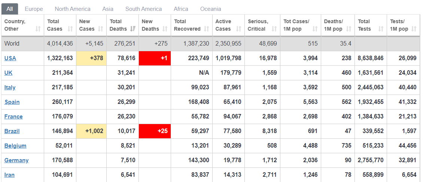The height and width of the screenshot is (182, 423).
Task: Switch to the Europe tab
Action: point(34,9)
